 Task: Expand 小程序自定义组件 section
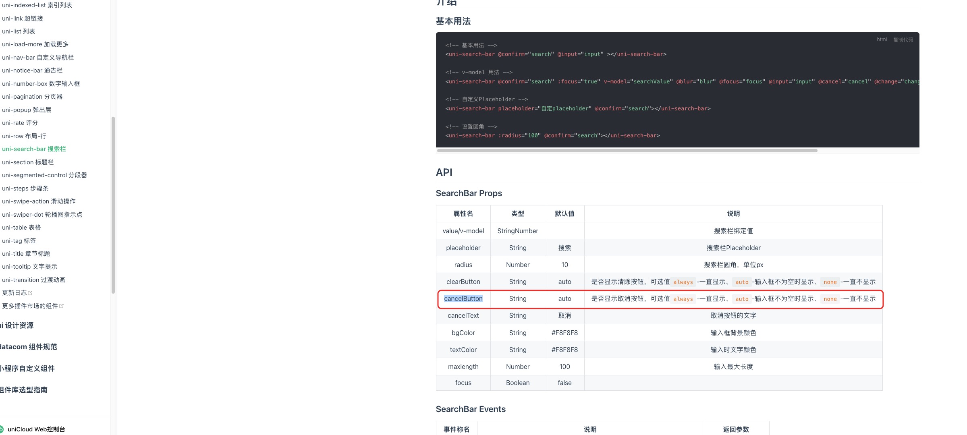pos(27,369)
